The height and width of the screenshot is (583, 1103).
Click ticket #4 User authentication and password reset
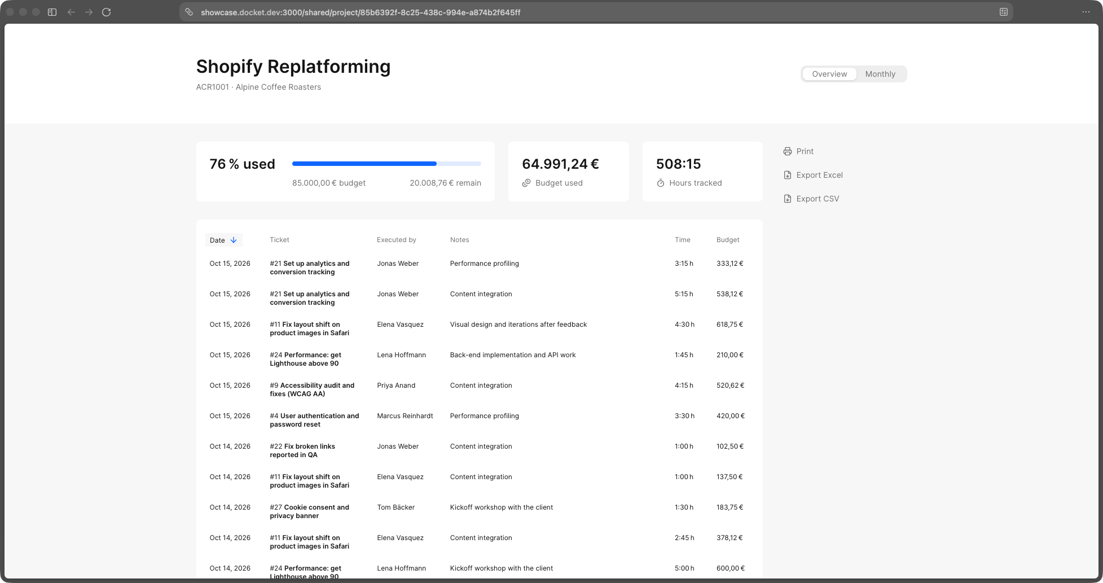click(314, 420)
